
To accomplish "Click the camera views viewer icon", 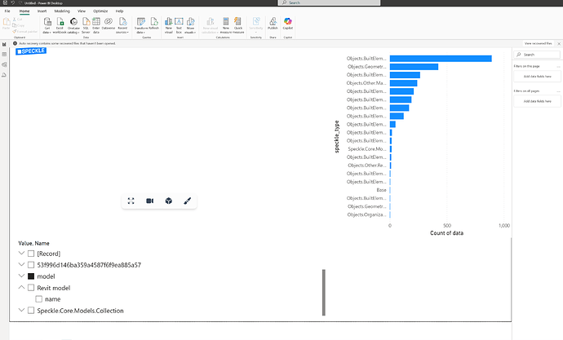I will click(150, 201).
